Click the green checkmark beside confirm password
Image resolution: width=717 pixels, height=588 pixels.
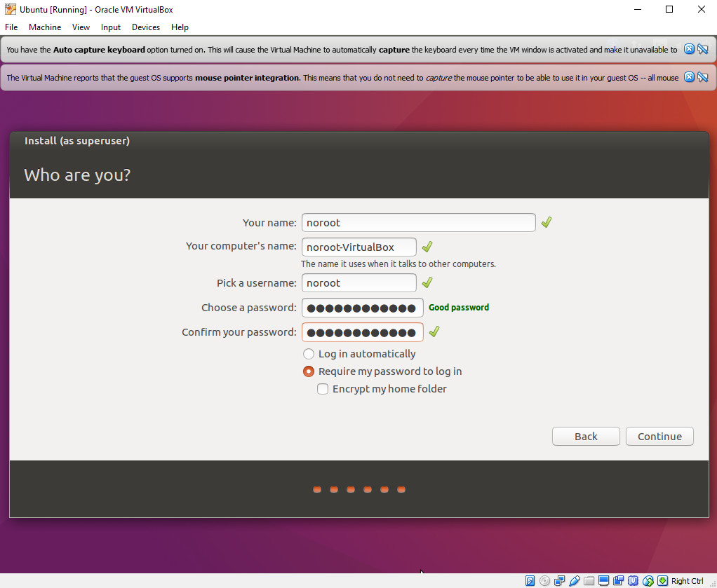434,331
